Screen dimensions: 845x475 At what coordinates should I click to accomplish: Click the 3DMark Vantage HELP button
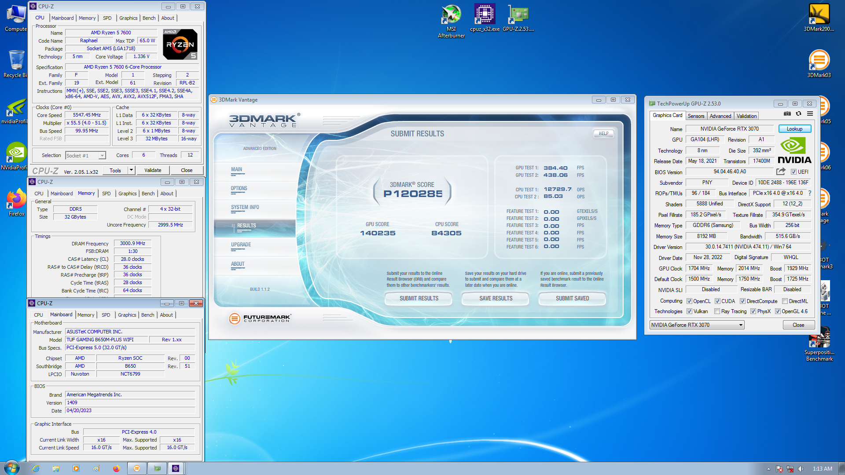pos(603,133)
